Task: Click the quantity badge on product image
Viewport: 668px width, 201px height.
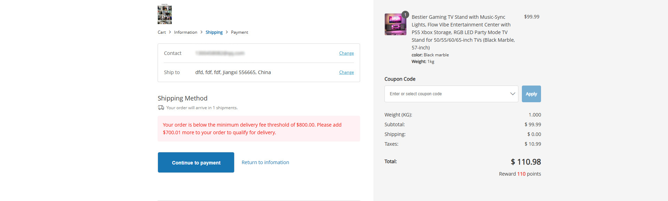Action: click(x=405, y=15)
